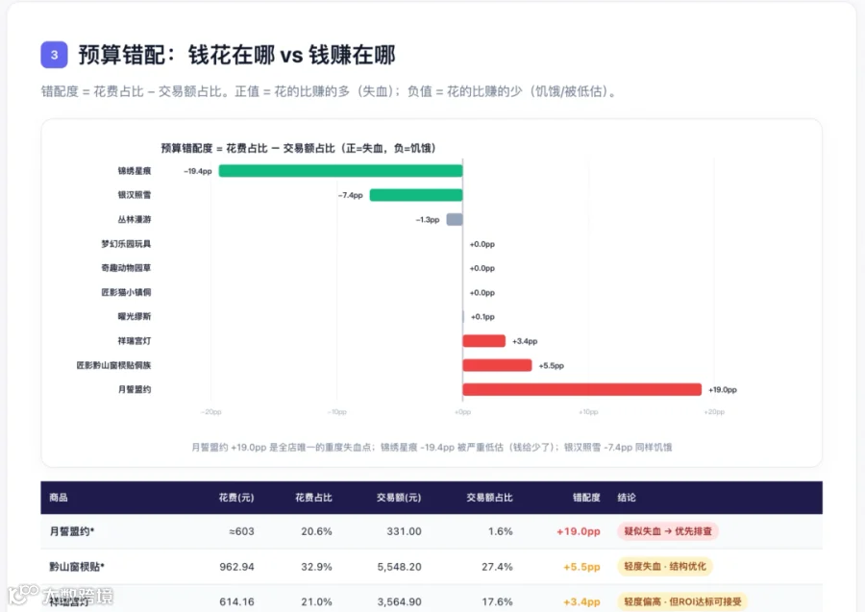This screenshot has height=612, width=865.
Task: Click the chart label 丛林漫游
Action: [x=134, y=219]
